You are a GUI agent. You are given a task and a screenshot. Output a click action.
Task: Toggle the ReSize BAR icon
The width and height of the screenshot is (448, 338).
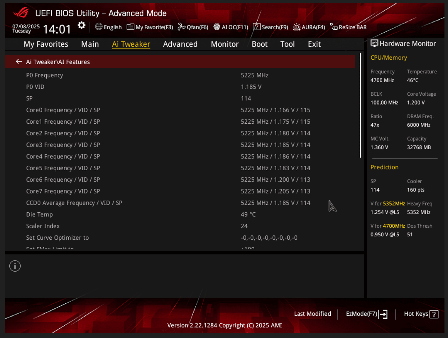pyautogui.click(x=334, y=27)
